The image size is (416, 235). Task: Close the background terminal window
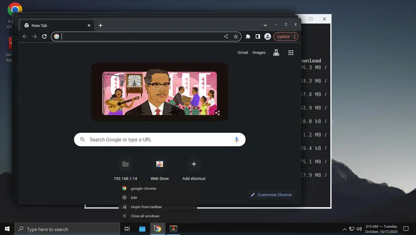pos(324,19)
